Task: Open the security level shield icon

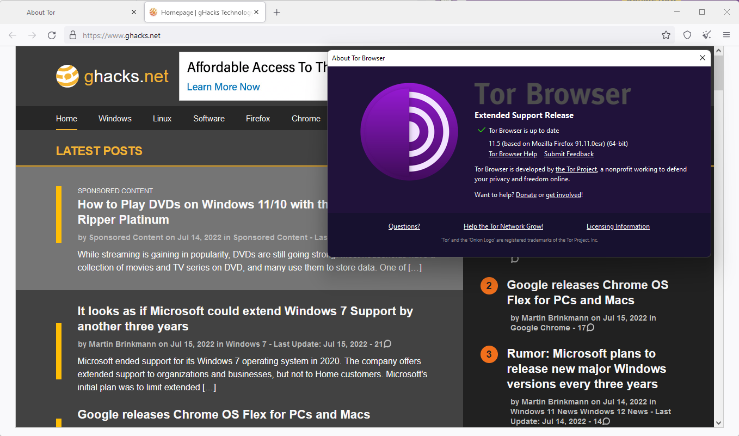Action: [687, 35]
